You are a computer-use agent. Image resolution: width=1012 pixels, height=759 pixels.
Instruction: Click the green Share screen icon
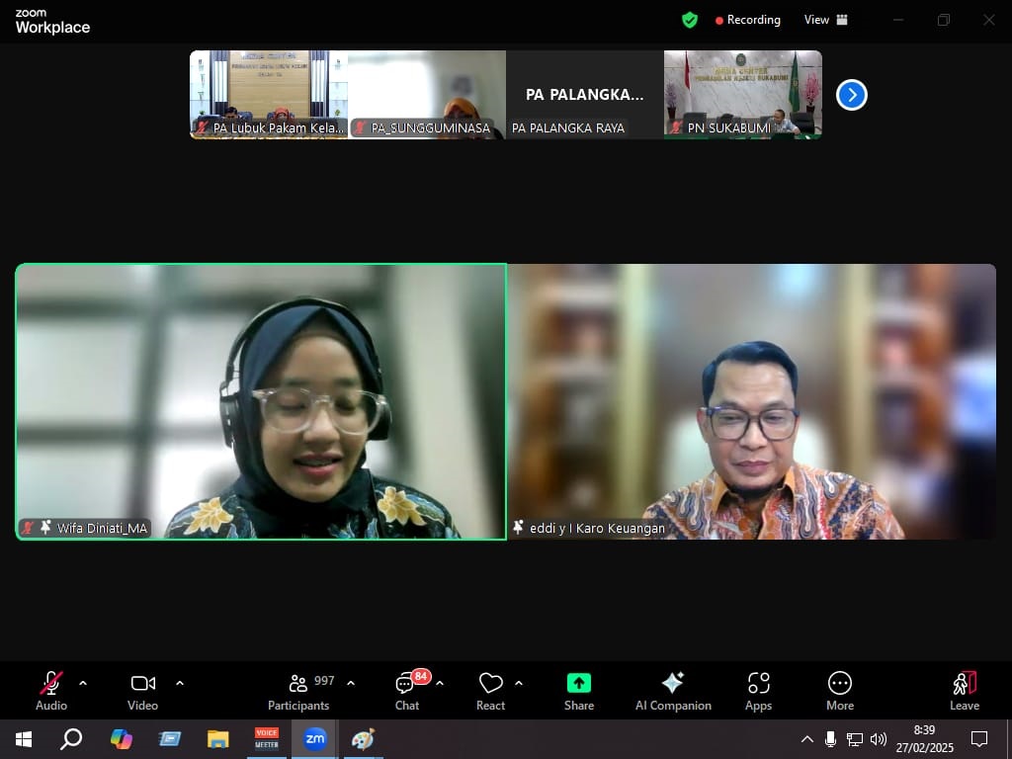pyautogui.click(x=579, y=691)
